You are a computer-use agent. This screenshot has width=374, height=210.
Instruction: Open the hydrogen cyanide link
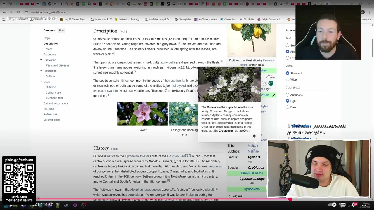coord(105,91)
